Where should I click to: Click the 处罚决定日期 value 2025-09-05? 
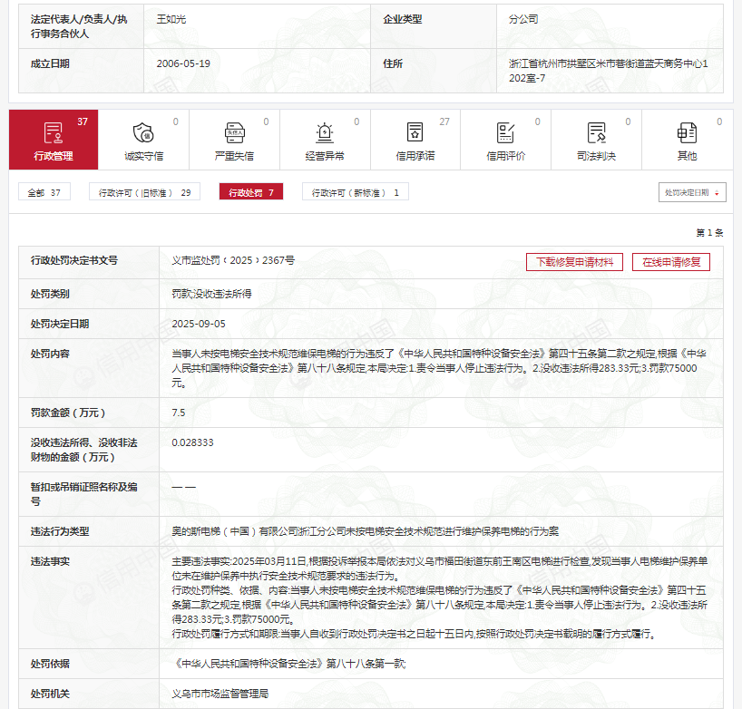coord(199,324)
